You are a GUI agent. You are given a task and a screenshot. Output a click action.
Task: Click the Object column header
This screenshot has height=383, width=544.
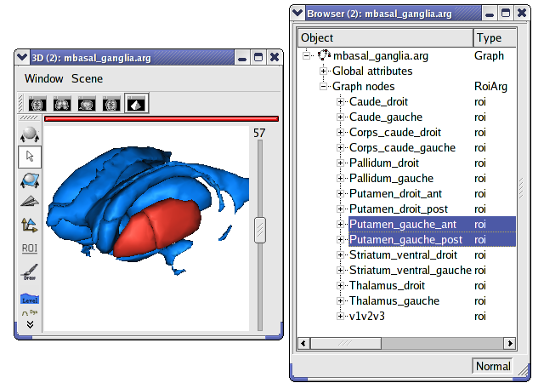[x=385, y=38]
